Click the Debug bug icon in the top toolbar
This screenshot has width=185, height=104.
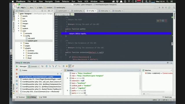[x=163, y=8]
